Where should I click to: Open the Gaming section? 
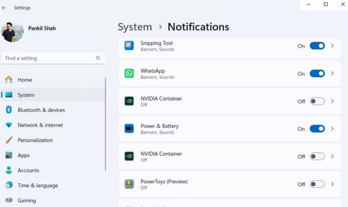53,200
